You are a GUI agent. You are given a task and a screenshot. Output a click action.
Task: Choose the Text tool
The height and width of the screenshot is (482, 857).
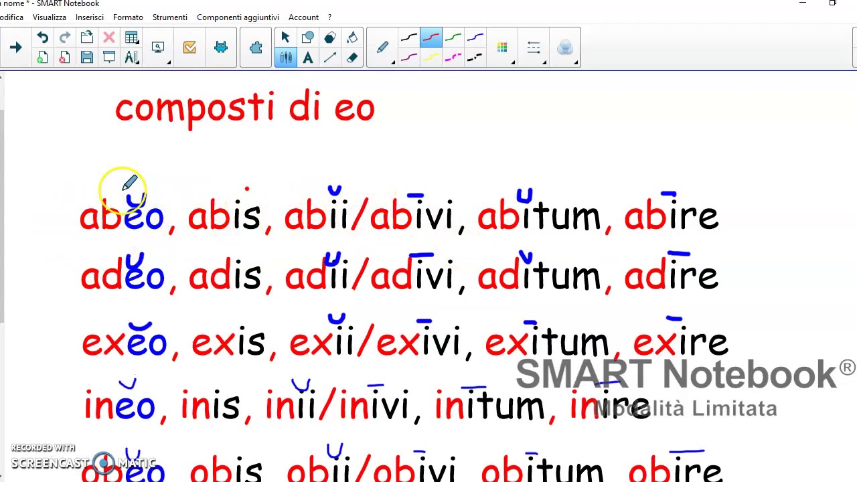click(x=308, y=58)
